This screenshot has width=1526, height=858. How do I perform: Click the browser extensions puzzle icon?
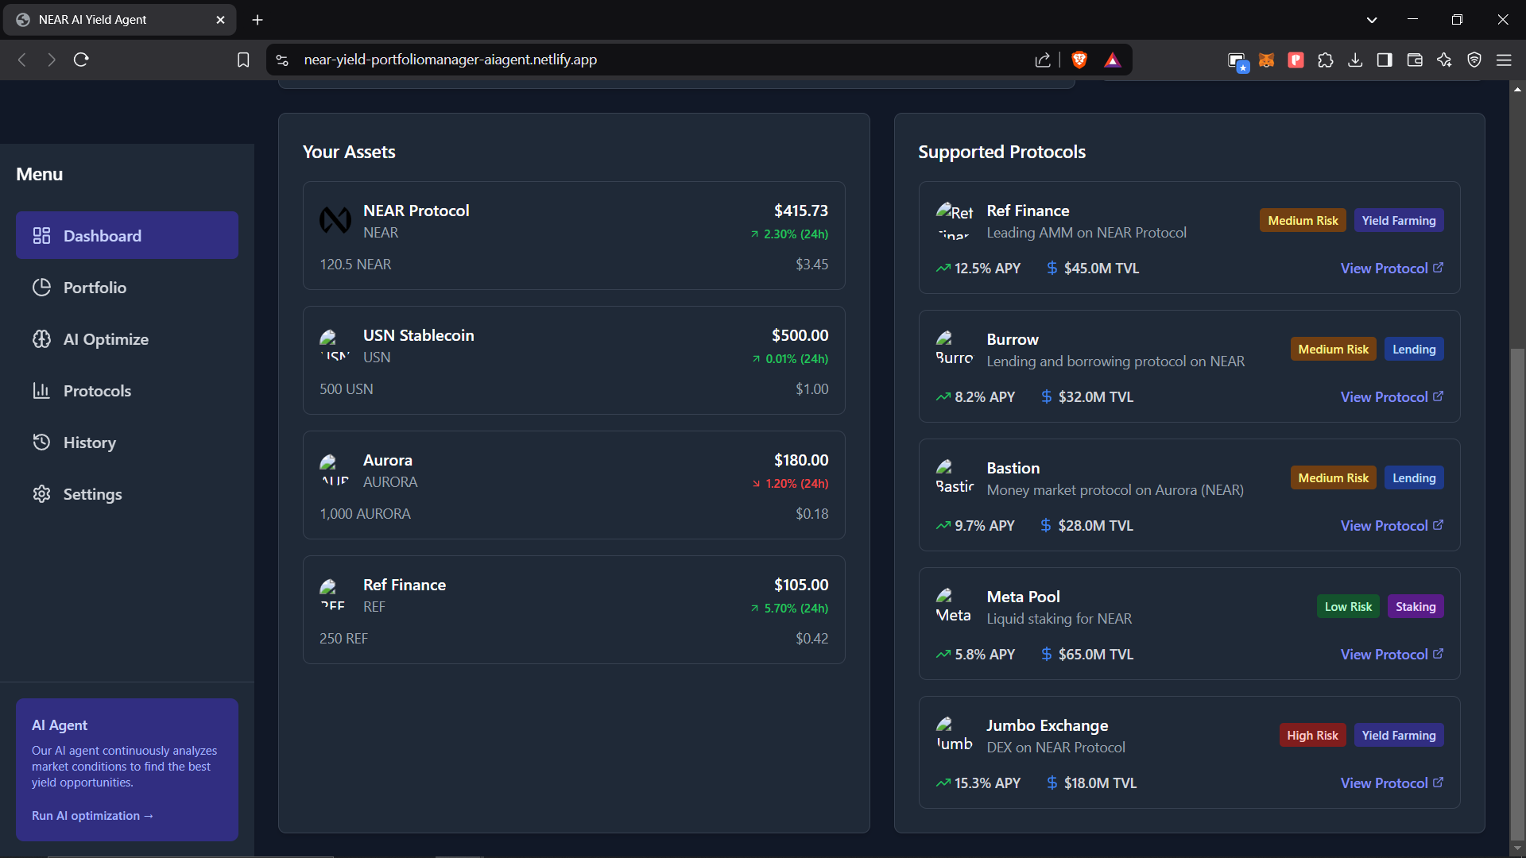pyautogui.click(x=1325, y=60)
